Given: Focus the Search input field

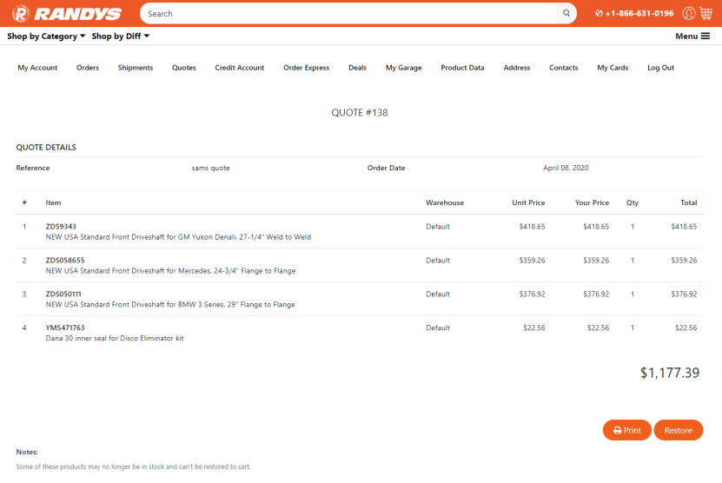Looking at the screenshot, I should (348, 14).
